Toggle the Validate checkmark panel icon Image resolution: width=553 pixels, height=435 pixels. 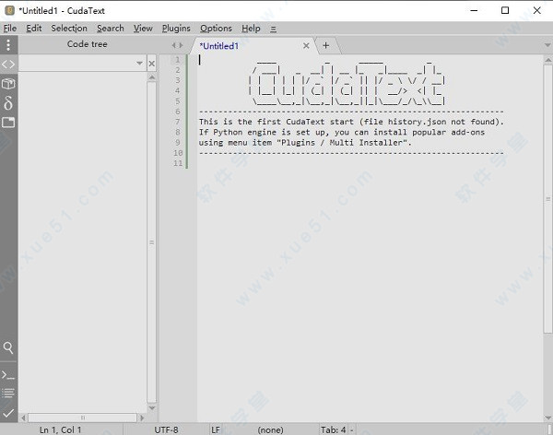pos(8,413)
